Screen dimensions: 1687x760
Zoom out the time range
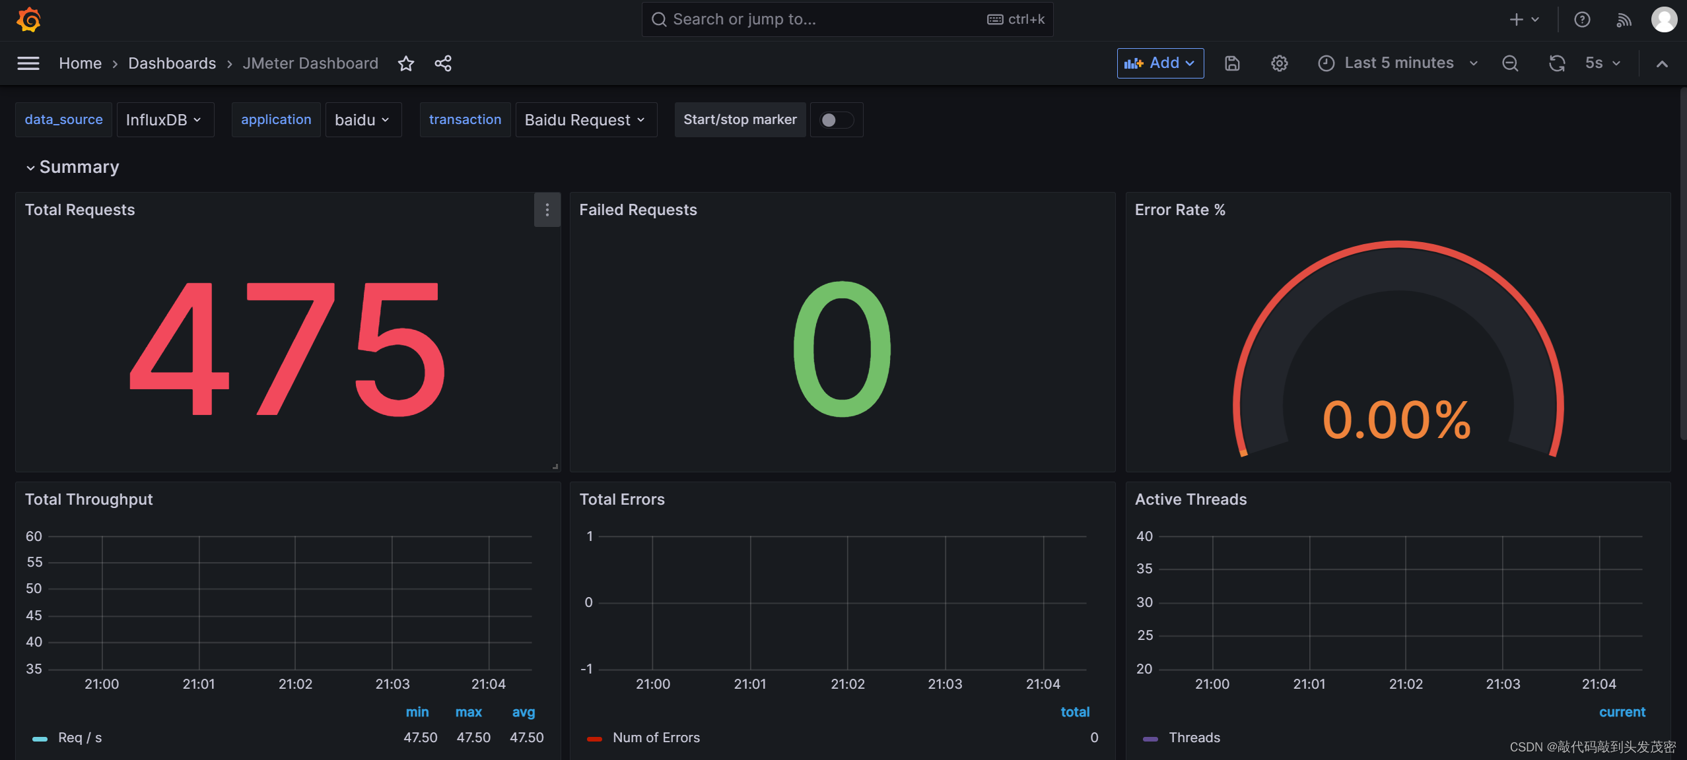point(1509,63)
